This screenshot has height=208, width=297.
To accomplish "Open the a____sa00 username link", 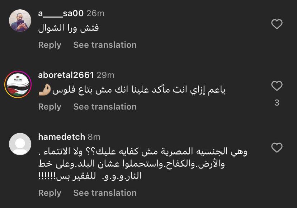I will point(61,13).
